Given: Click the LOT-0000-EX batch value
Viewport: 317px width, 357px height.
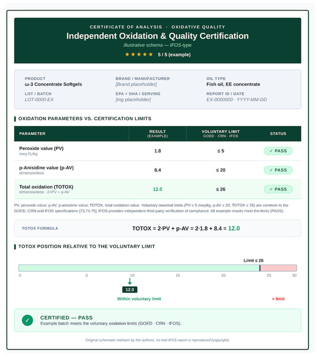Looking at the screenshot, I should coord(39,99).
